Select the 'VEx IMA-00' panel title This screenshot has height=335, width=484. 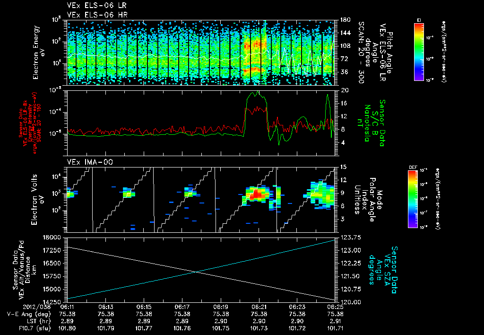[90, 162]
